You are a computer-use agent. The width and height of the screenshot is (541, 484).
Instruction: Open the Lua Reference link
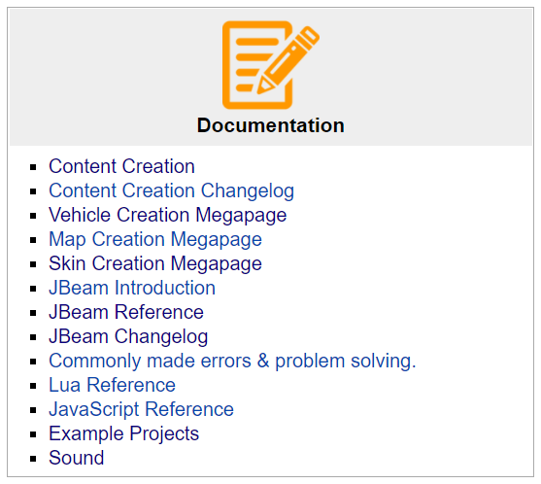[x=112, y=385]
